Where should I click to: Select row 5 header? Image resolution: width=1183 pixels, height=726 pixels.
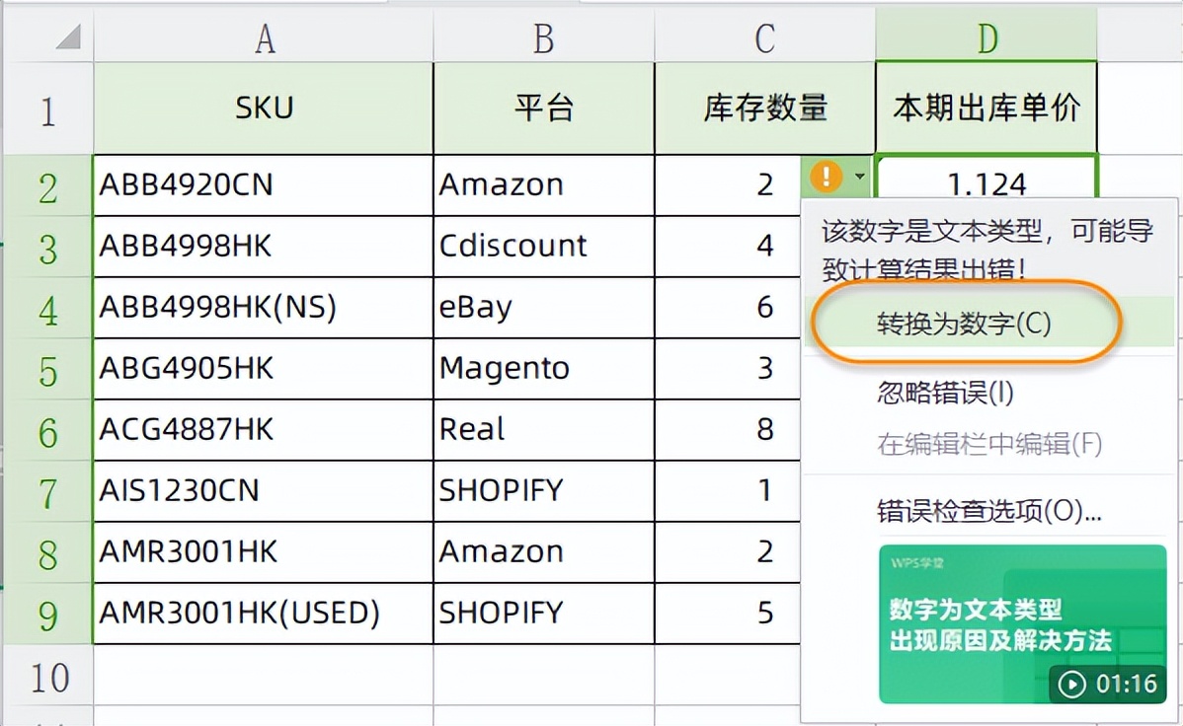pos(47,369)
